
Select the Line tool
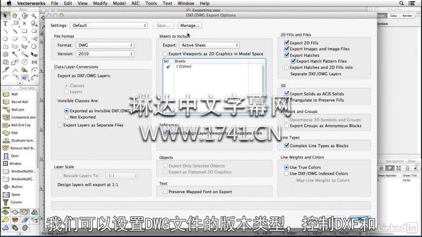point(5,31)
